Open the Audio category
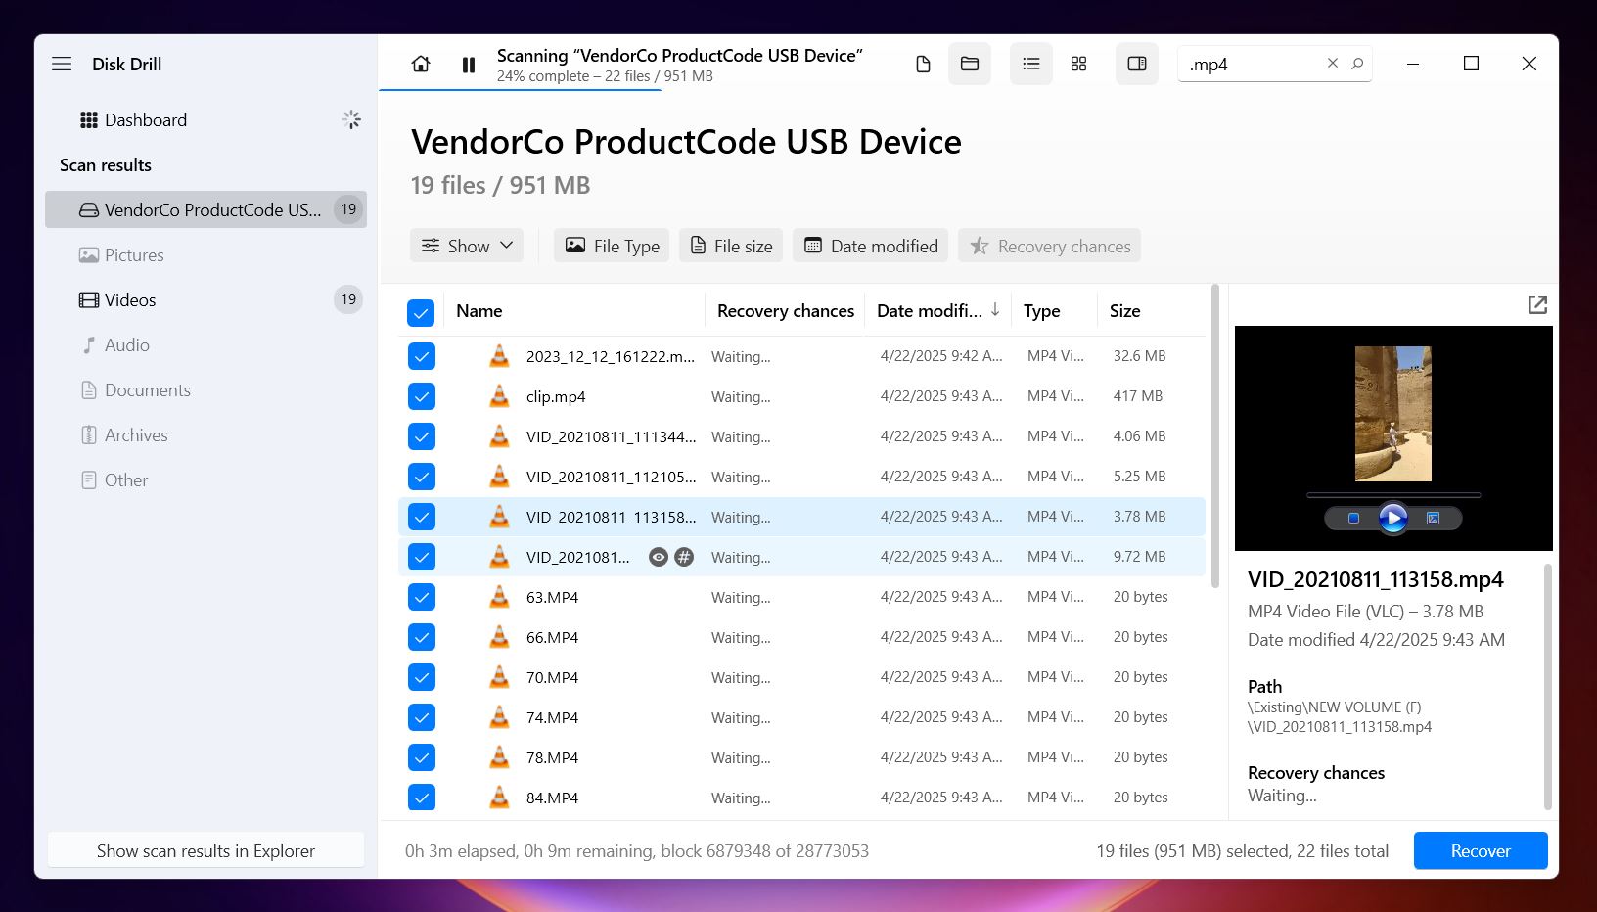The width and height of the screenshot is (1597, 912). tap(205, 344)
